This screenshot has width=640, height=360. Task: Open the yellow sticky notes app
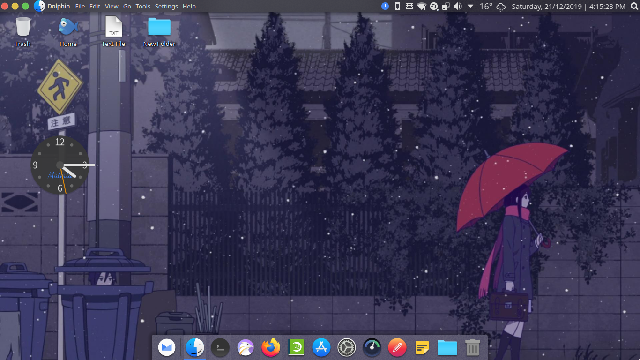(x=422, y=347)
